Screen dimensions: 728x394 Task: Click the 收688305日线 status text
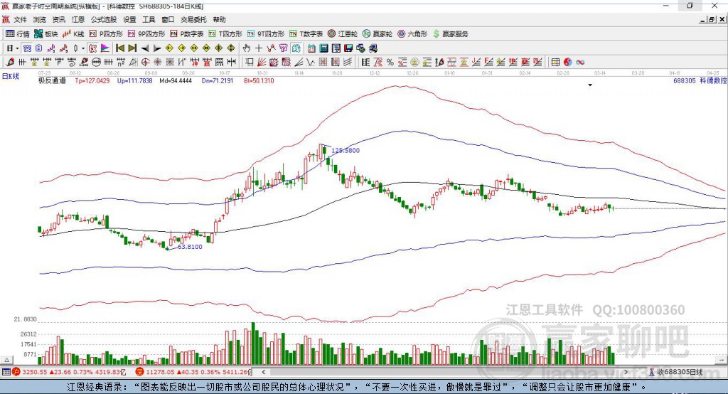click(x=680, y=372)
